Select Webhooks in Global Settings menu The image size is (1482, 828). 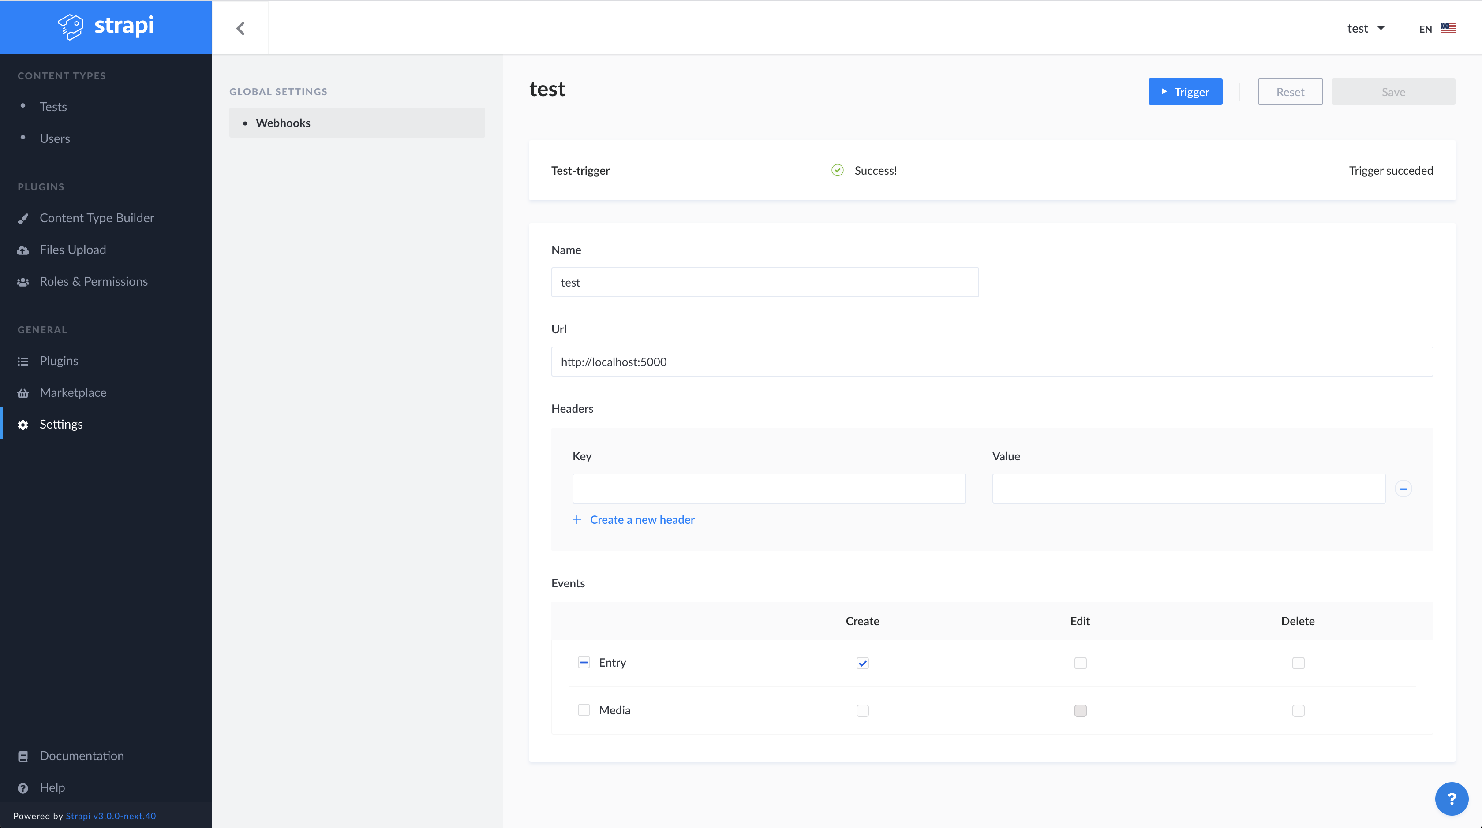(283, 123)
